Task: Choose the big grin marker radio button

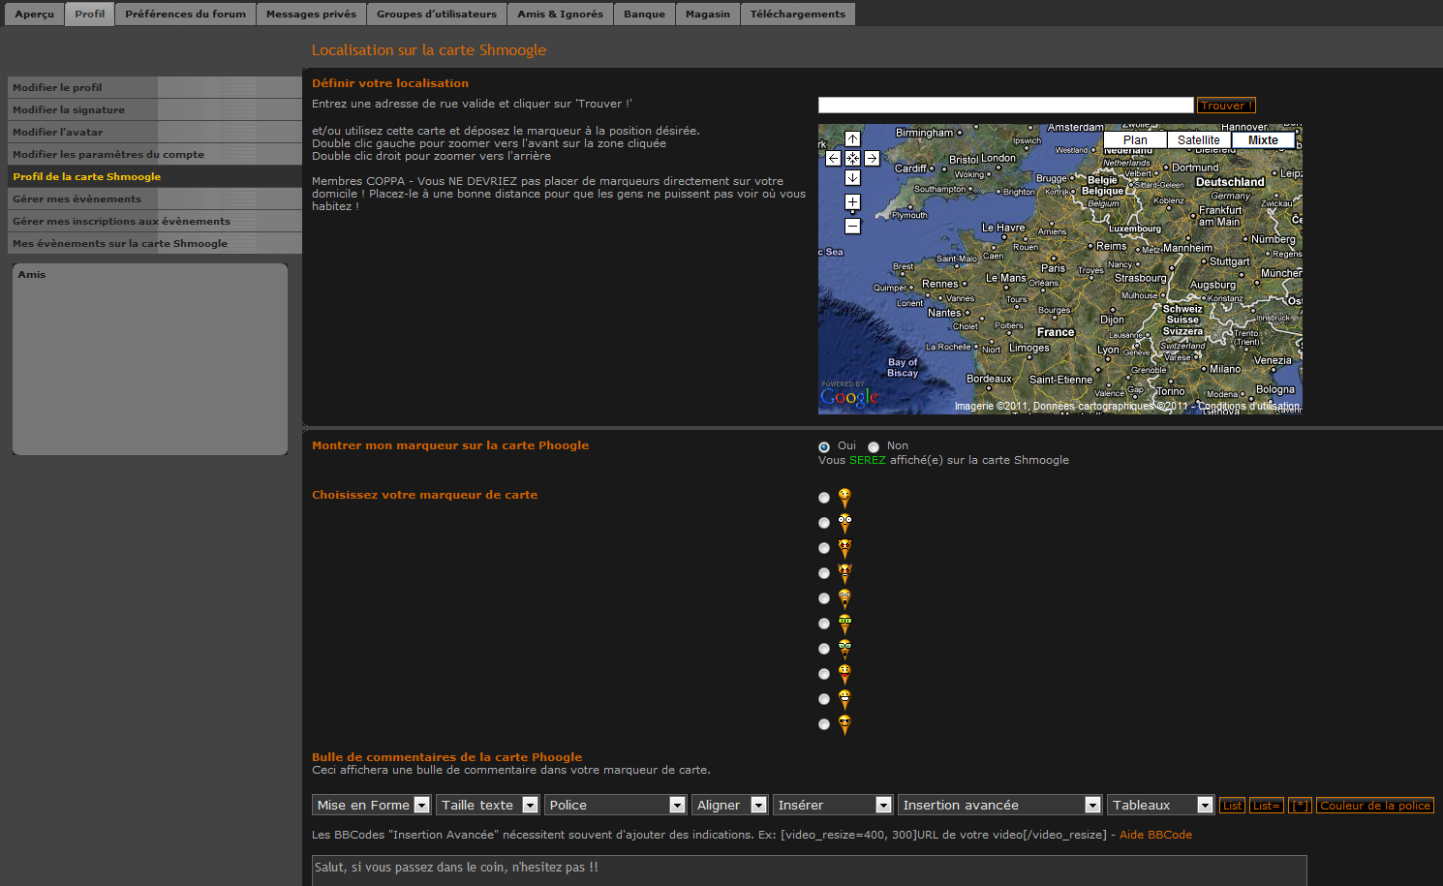Action: coord(824,699)
